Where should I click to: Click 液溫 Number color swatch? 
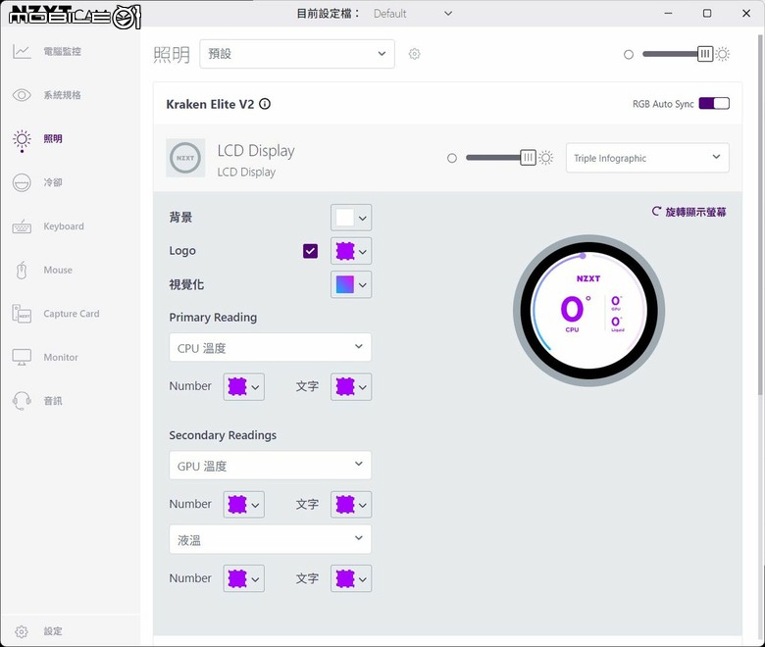[237, 578]
